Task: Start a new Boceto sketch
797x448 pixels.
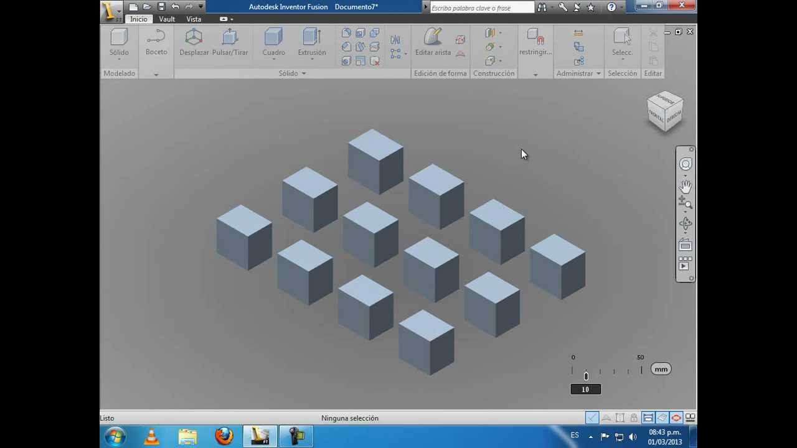Action: [156, 42]
